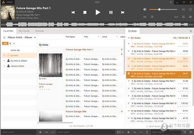Image resolution: width=194 pixels, height=135 pixels.
Task: Click the playlist favorites star icon
Action: click(x=191, y=31)
